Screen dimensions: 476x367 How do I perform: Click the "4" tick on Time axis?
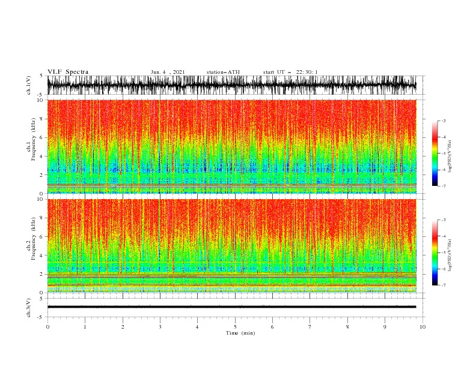[x=198, y=327]
